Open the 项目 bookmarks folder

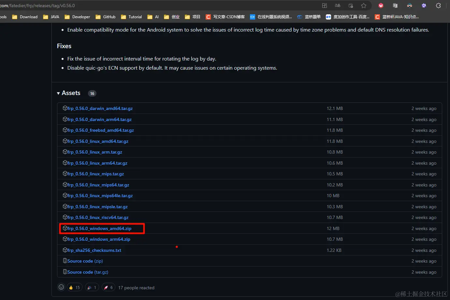coord(193,17)
